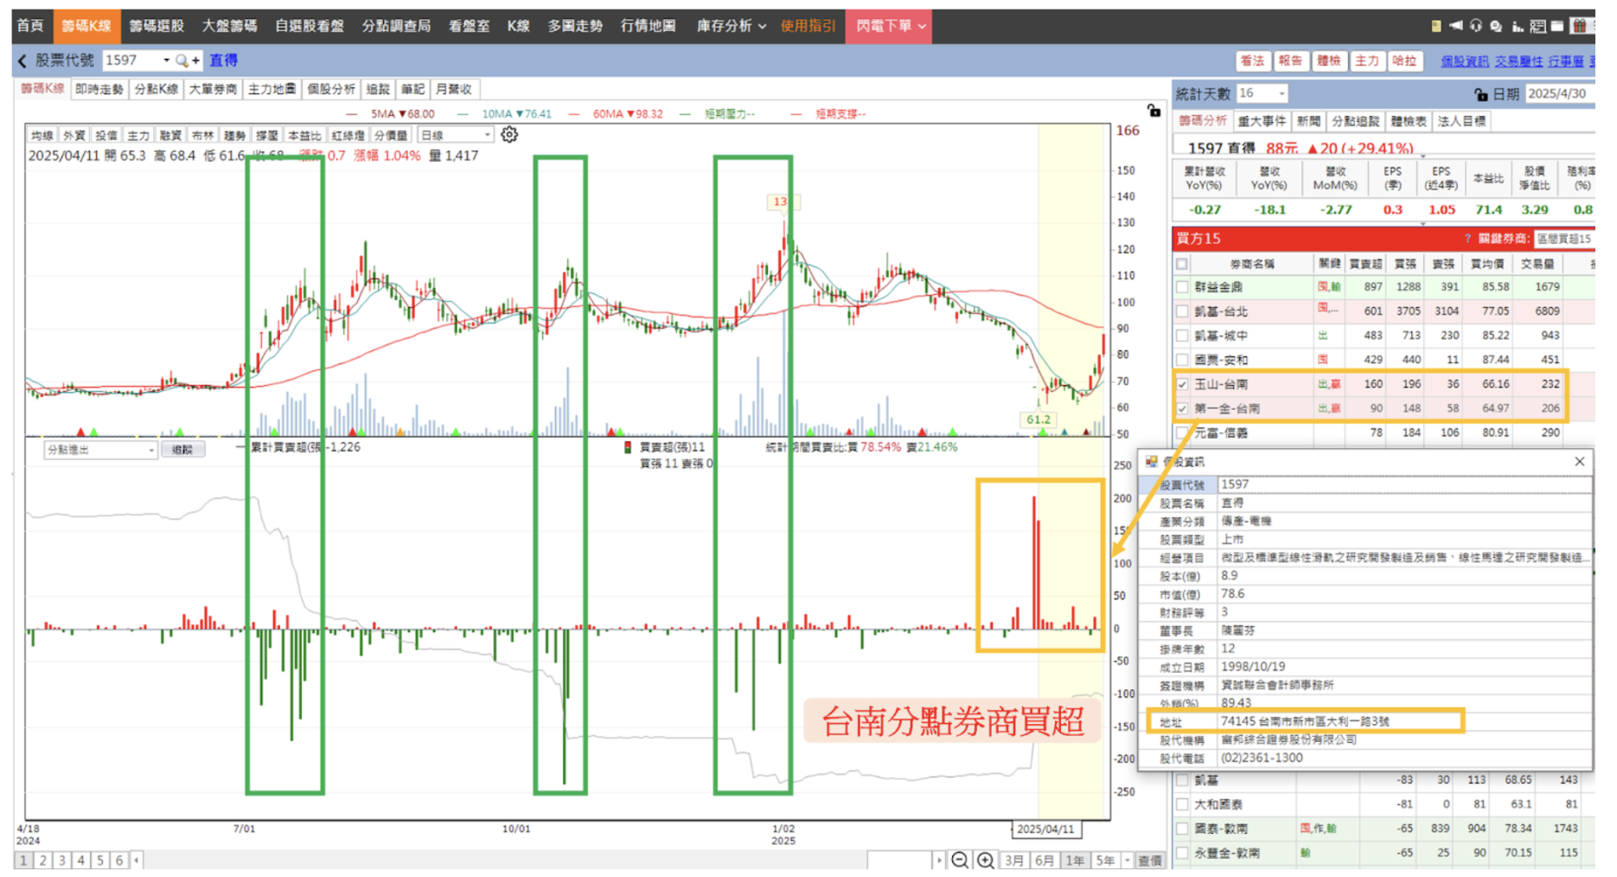Toggle the chart lock icon at top right of chart
The width and height of the screenshot is (1617, 877).
pyautogui.click(x=1154, y=110)
